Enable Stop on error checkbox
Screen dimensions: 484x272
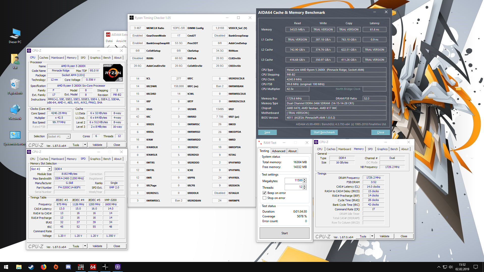pyautogui.click(x=264, y=198)
